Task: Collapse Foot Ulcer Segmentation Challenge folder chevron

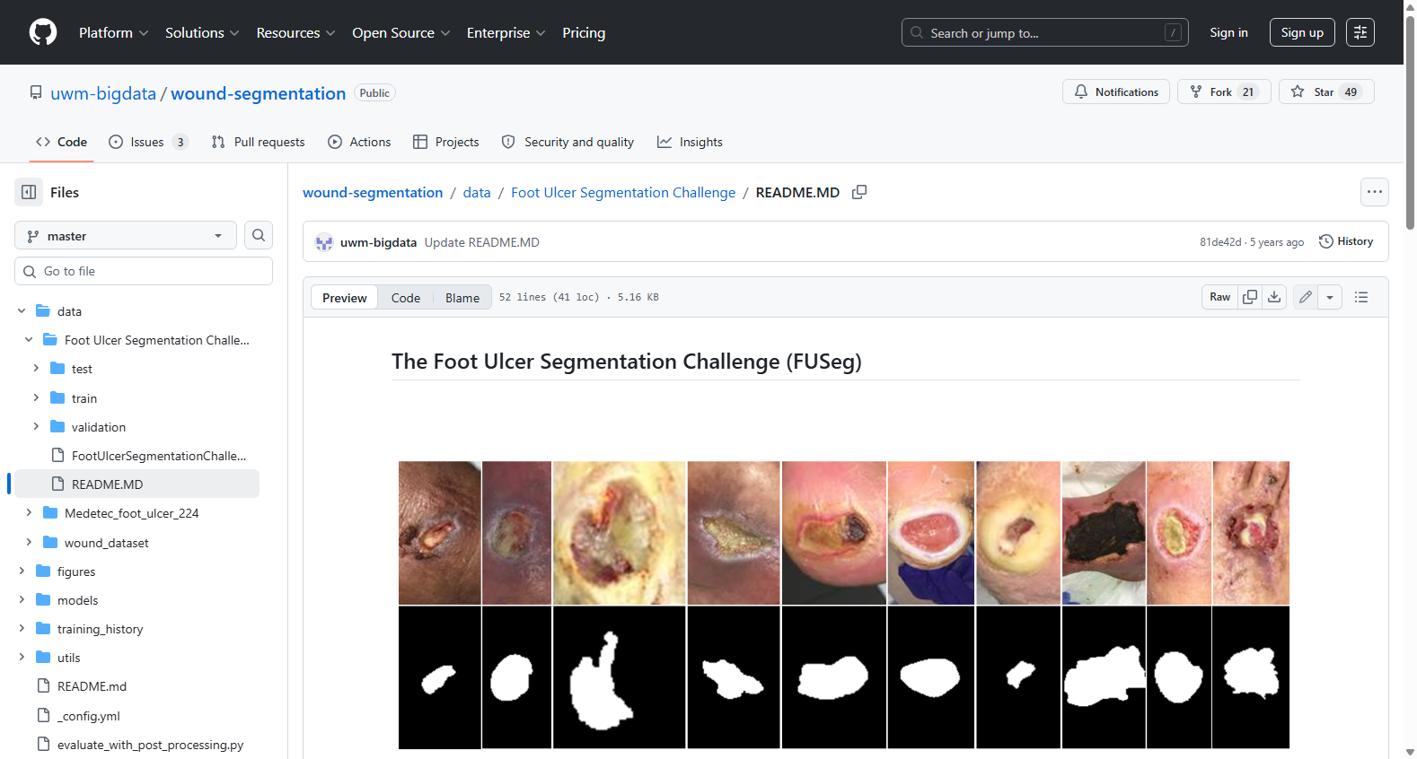Action: 29,340
